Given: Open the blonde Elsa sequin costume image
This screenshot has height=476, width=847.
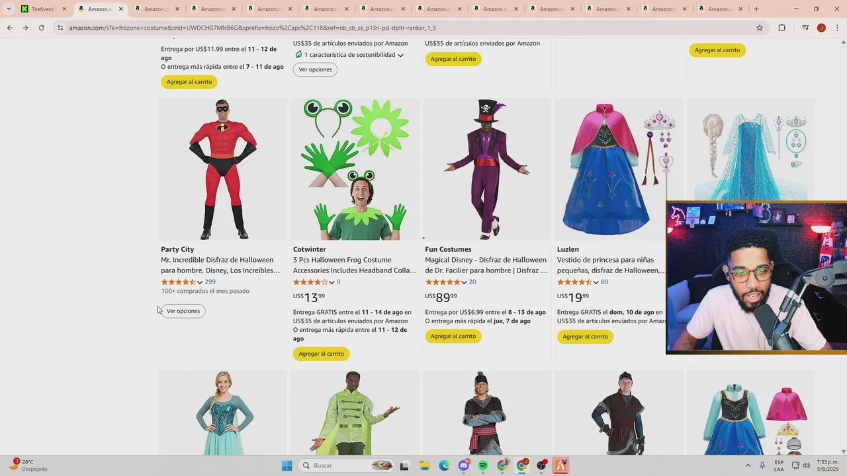Looking at the screenshot, I should [x=223, y=413].
